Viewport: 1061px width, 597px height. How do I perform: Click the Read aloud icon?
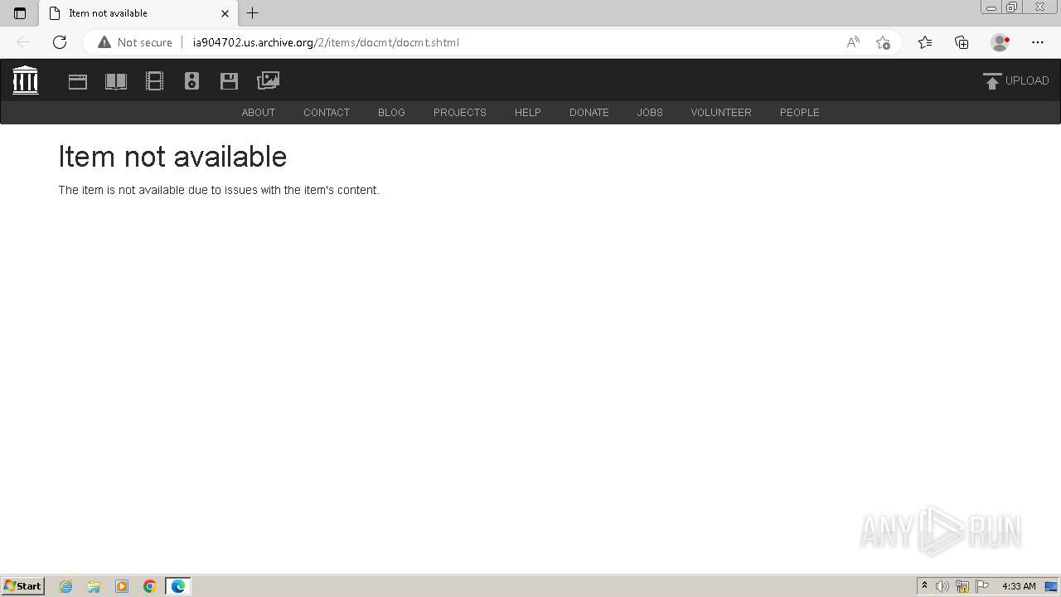pyautogui.click(x=853, y=42)
